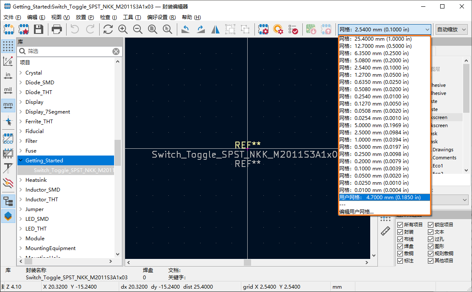
Task: Toggle the 锁定项目 checkbox
Action: point(430,225)
